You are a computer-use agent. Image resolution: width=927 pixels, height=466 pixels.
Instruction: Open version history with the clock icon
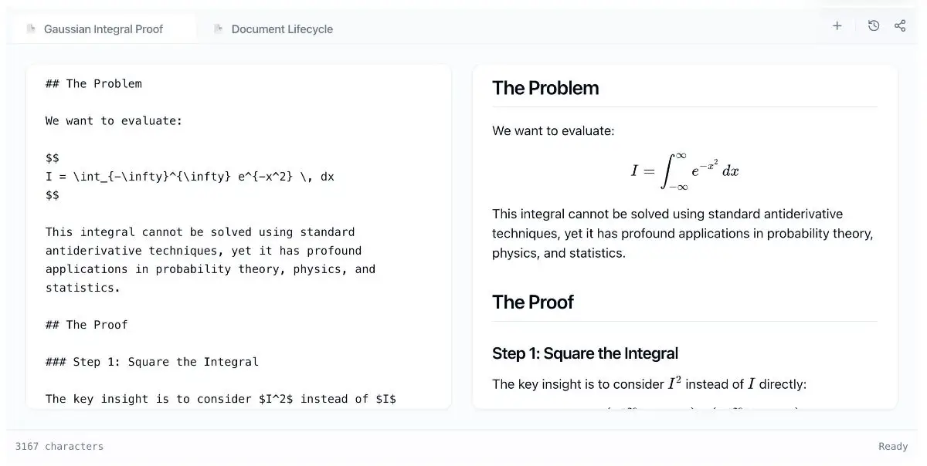[874, 26]
